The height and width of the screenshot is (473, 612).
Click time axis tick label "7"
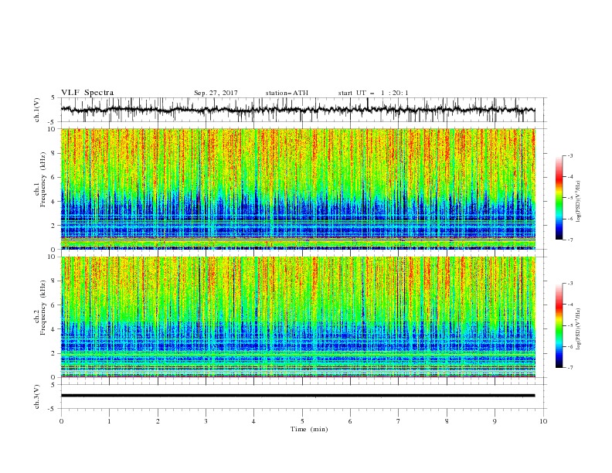399,421
